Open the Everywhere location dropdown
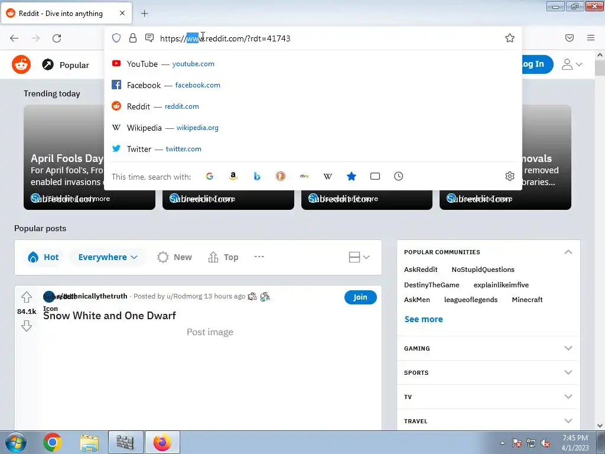 108,258
